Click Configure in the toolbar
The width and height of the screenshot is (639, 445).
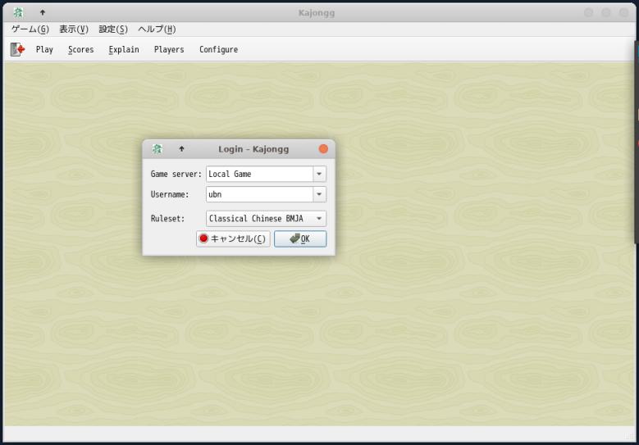[218, 49]
